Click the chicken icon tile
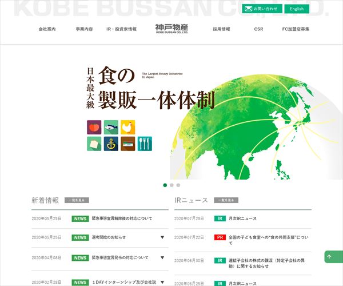 (x=127, y=127)
